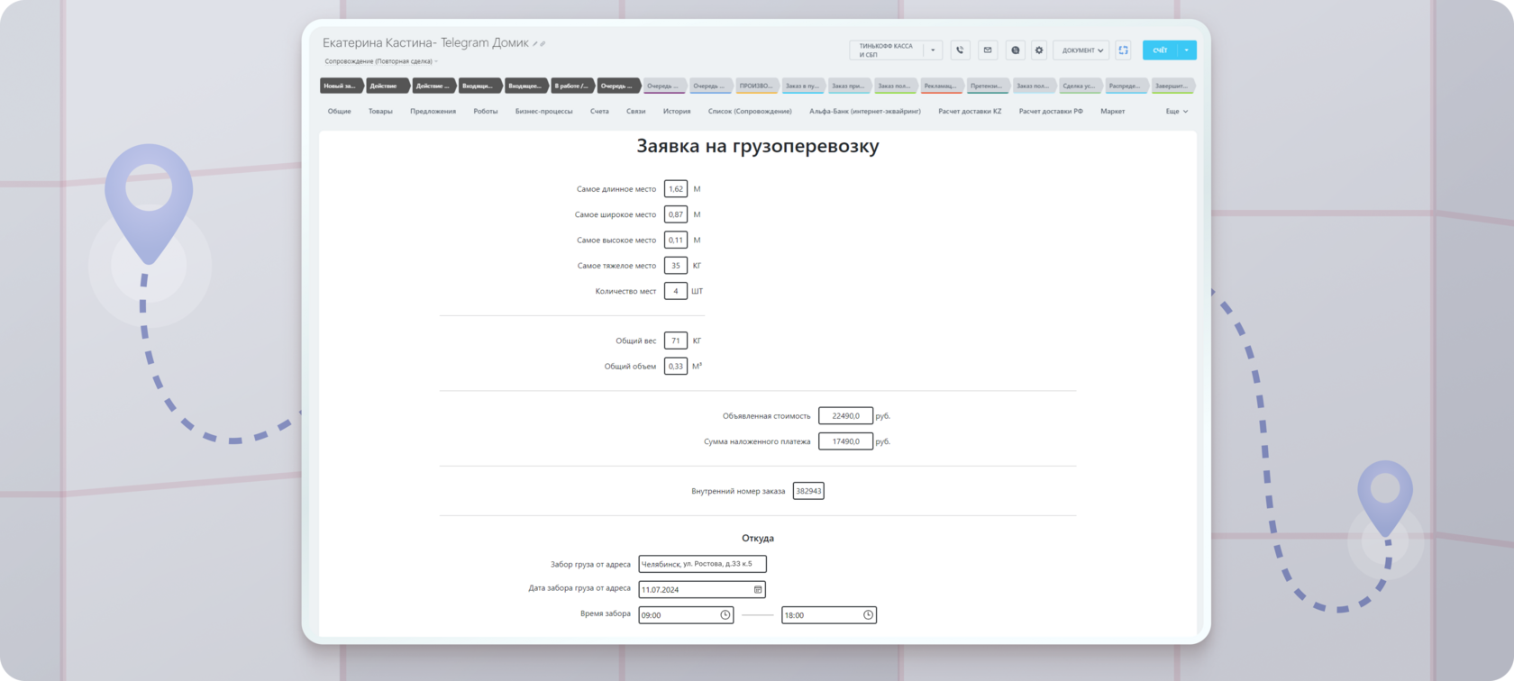The width and height of the screenshot is (1514, 681).
Task: Click the pencil icon to edit the deal title
Action: [535, 44]
